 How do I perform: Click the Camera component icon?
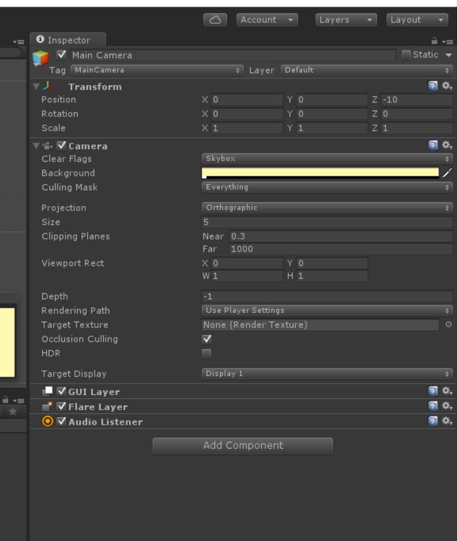[47, 146]
